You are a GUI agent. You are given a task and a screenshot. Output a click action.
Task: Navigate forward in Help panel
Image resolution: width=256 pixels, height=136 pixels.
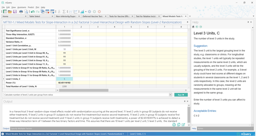[x=201, y=27]
